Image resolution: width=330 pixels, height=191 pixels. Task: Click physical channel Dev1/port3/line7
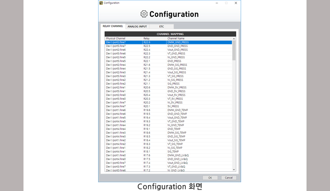116,167
